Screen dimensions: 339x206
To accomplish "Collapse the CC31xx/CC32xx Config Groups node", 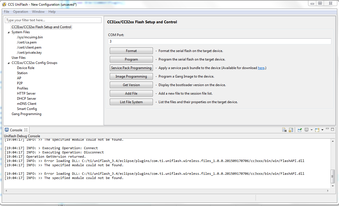I will pos(9,63).
